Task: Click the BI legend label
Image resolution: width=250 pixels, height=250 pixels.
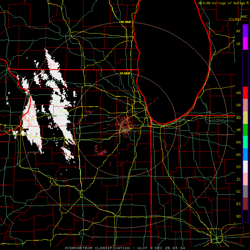Action: coord(238,204)
